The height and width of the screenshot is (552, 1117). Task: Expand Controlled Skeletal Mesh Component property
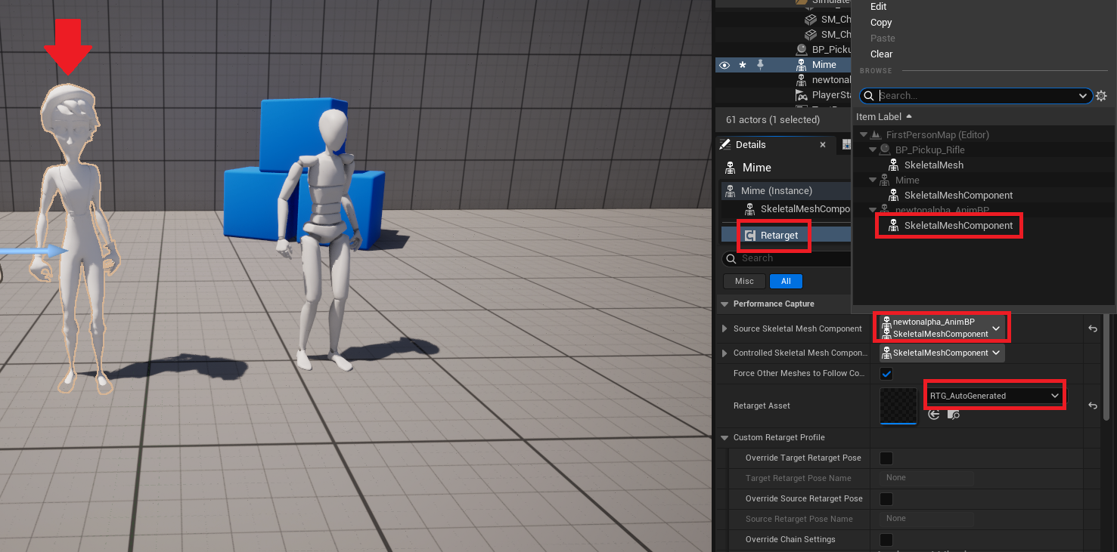click(724, 353)
